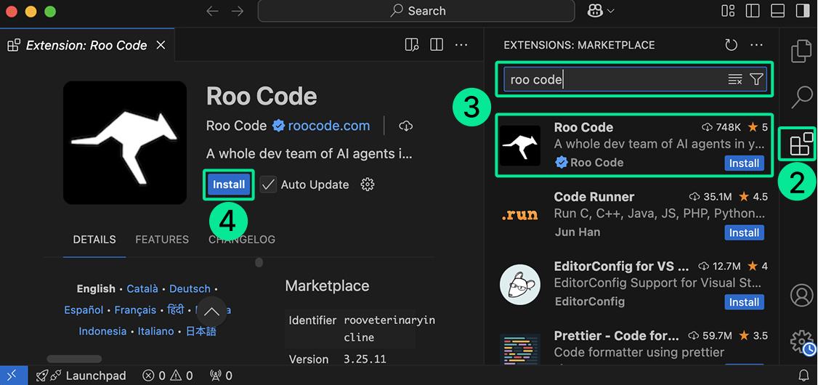Screen dimensions: 818x385
Task: Open the Extensions view in activity bar
Action: click(801, 145)
